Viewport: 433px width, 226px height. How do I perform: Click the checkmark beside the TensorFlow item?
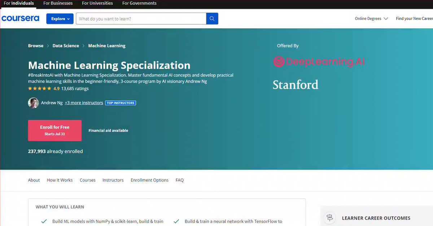click(x=176, y=221)
